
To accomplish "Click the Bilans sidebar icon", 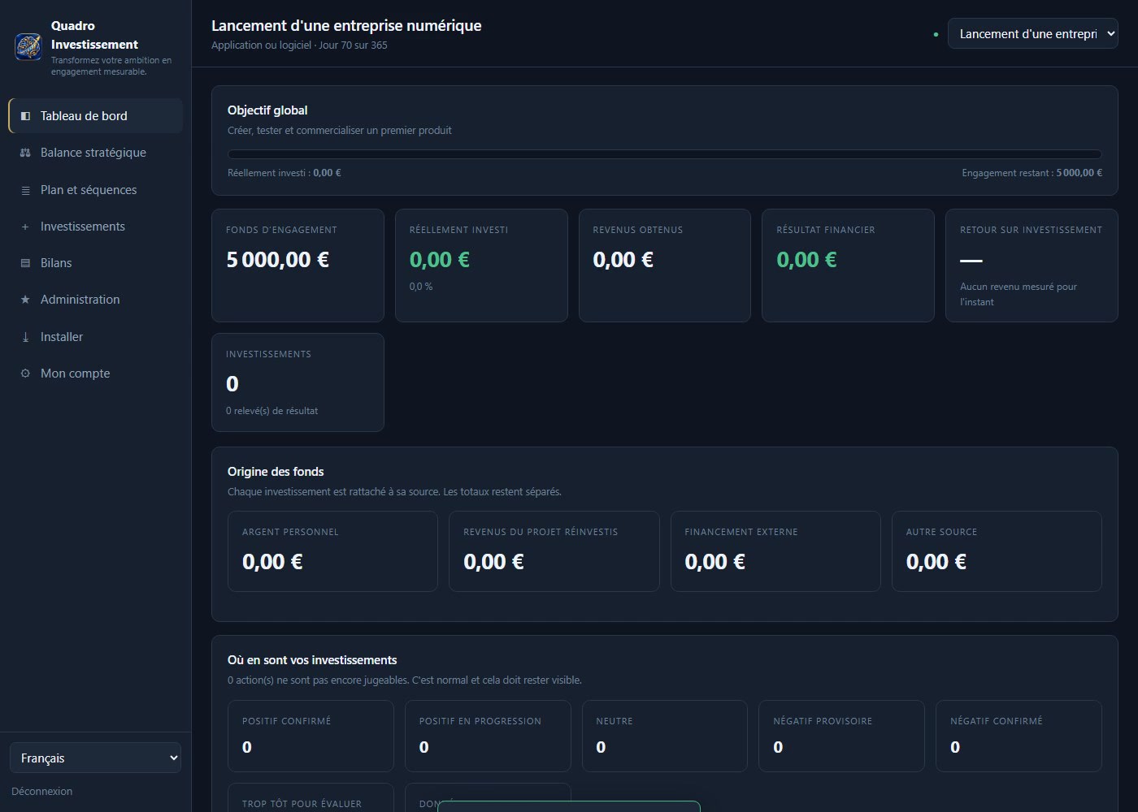I will click(25, 263).
